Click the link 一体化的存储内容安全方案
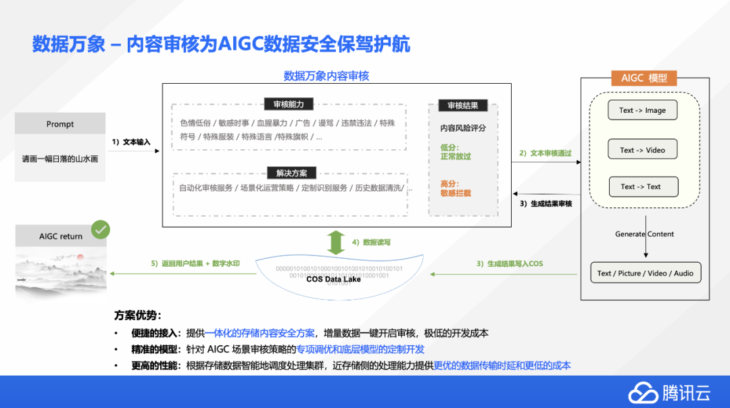The image size is (730, 408). (x=260, y=333)
